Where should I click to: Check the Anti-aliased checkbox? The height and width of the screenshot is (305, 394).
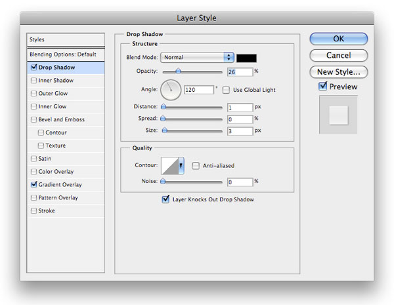point(196,166)
